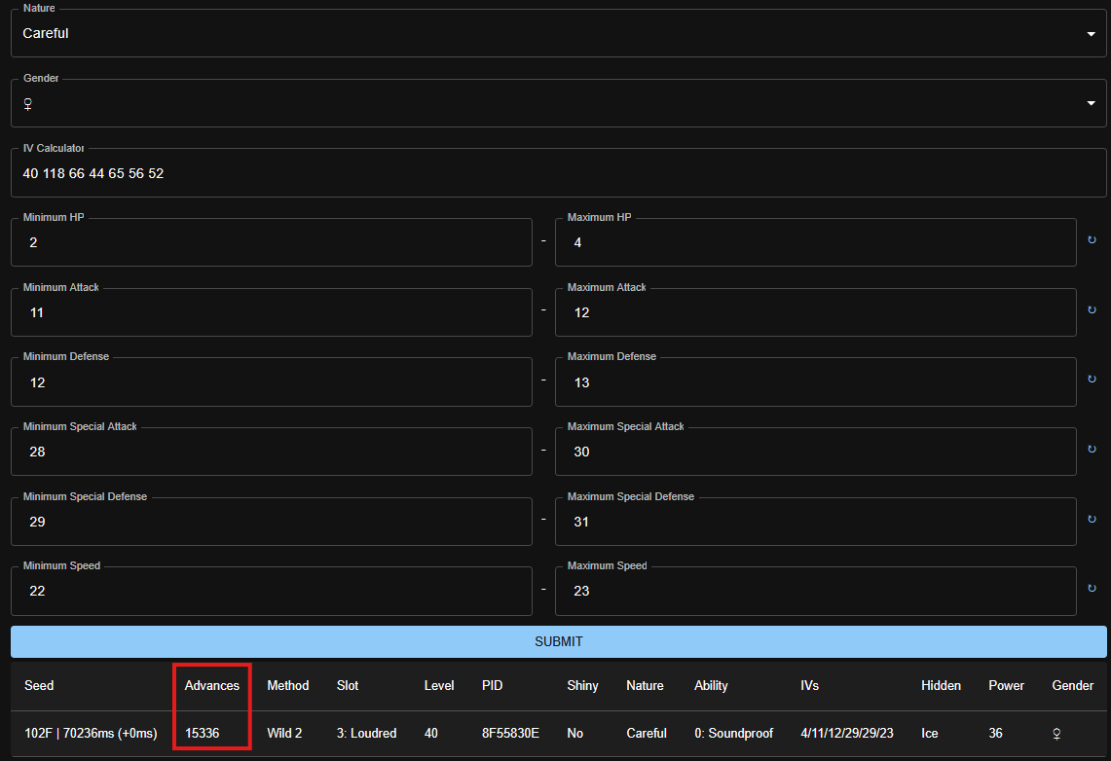This screenshot has height=761, width=1111.
Task: Click the reset icon for HP range
Action: pos(1092,240)
